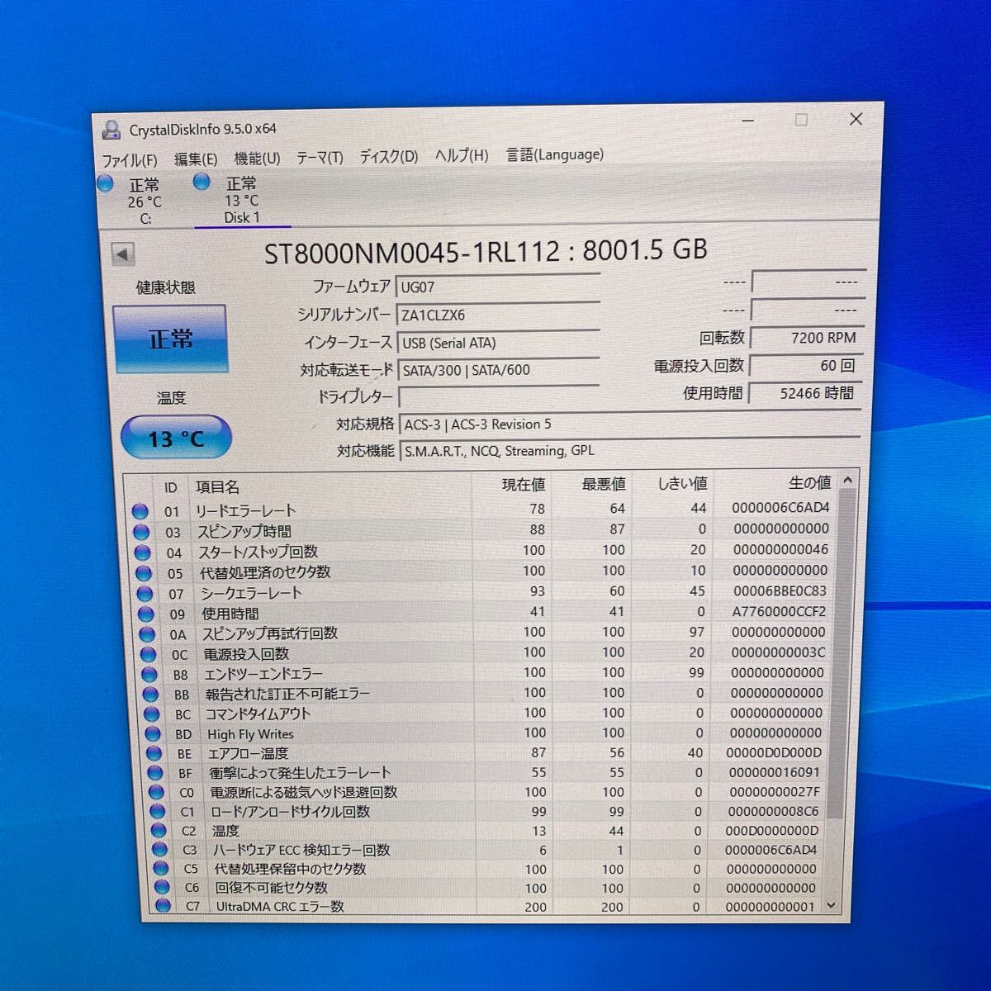Click the status dot for ID 09 使用時間
This screenshot has width=991, height=991.
(x=146, y=614)
